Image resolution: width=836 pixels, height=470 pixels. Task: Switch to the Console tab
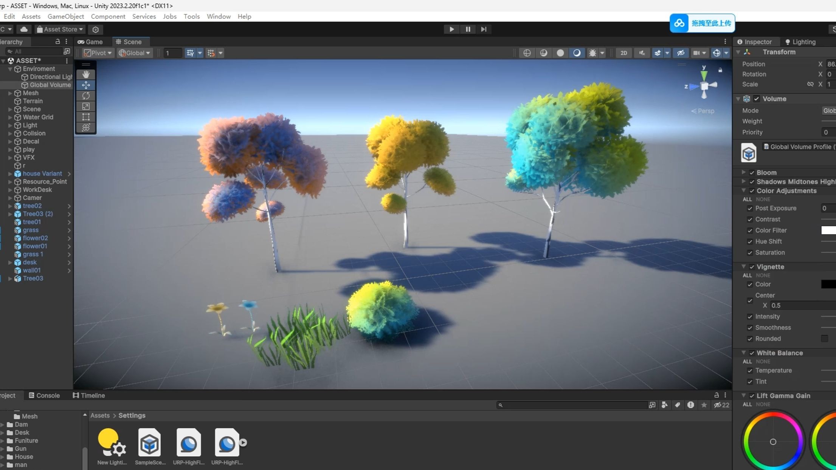click(44, 395)
